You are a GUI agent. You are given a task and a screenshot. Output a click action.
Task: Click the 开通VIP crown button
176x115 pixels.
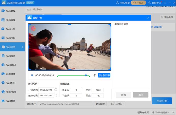click(138, 3)
